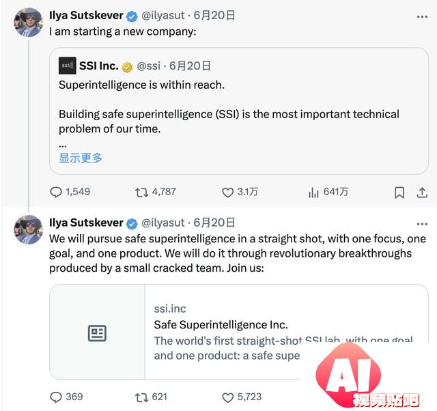Bookmark the first tweet
This screenshot has height=411, width=437.
pyautogui.click(x=399, y=193)
